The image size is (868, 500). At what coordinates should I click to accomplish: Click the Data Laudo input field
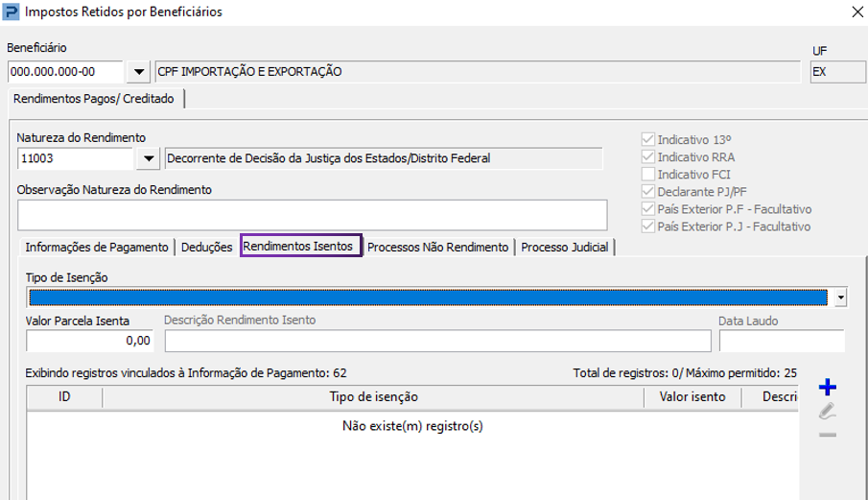(x=782, y=341)
